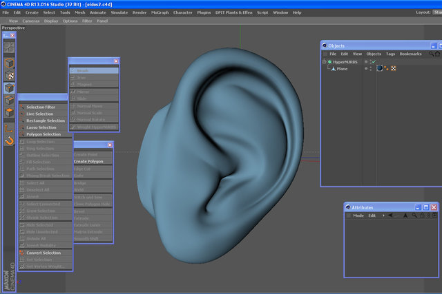442x294 pixels.
Task: Open the MoGraph menu
Action: point(160,12)
